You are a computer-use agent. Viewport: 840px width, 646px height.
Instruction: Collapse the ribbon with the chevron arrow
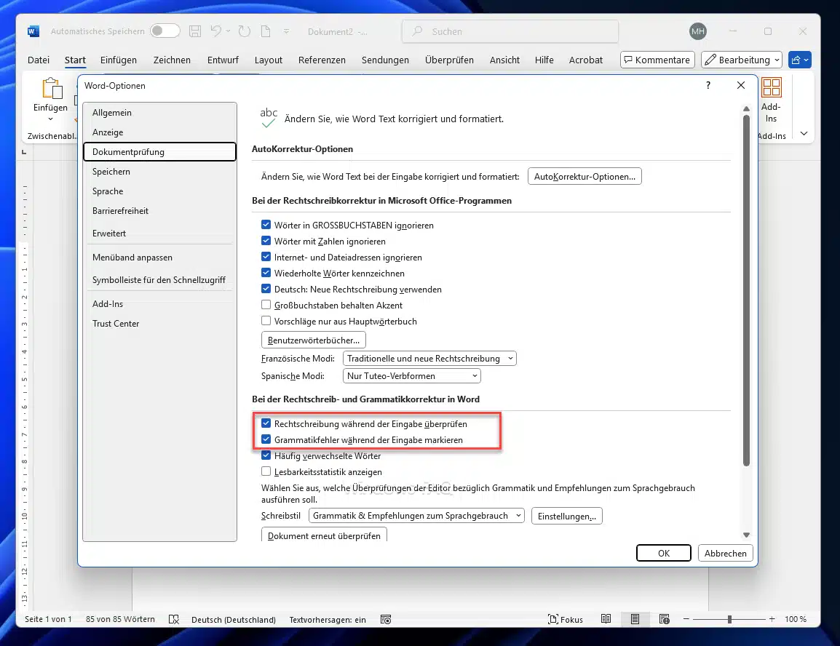point(804,133)
